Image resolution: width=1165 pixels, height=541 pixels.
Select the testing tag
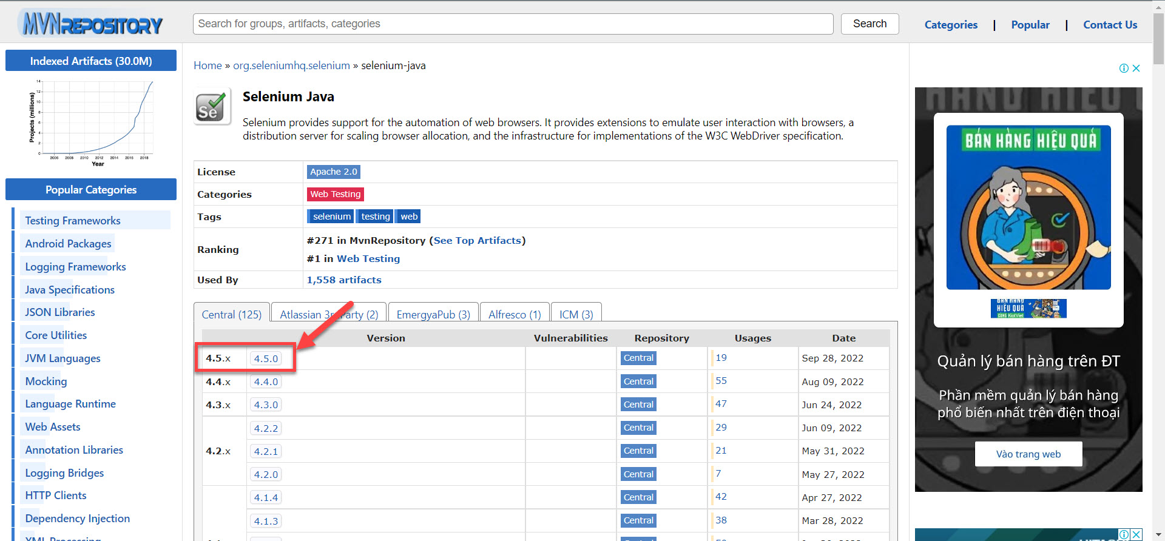click(376, 217)
